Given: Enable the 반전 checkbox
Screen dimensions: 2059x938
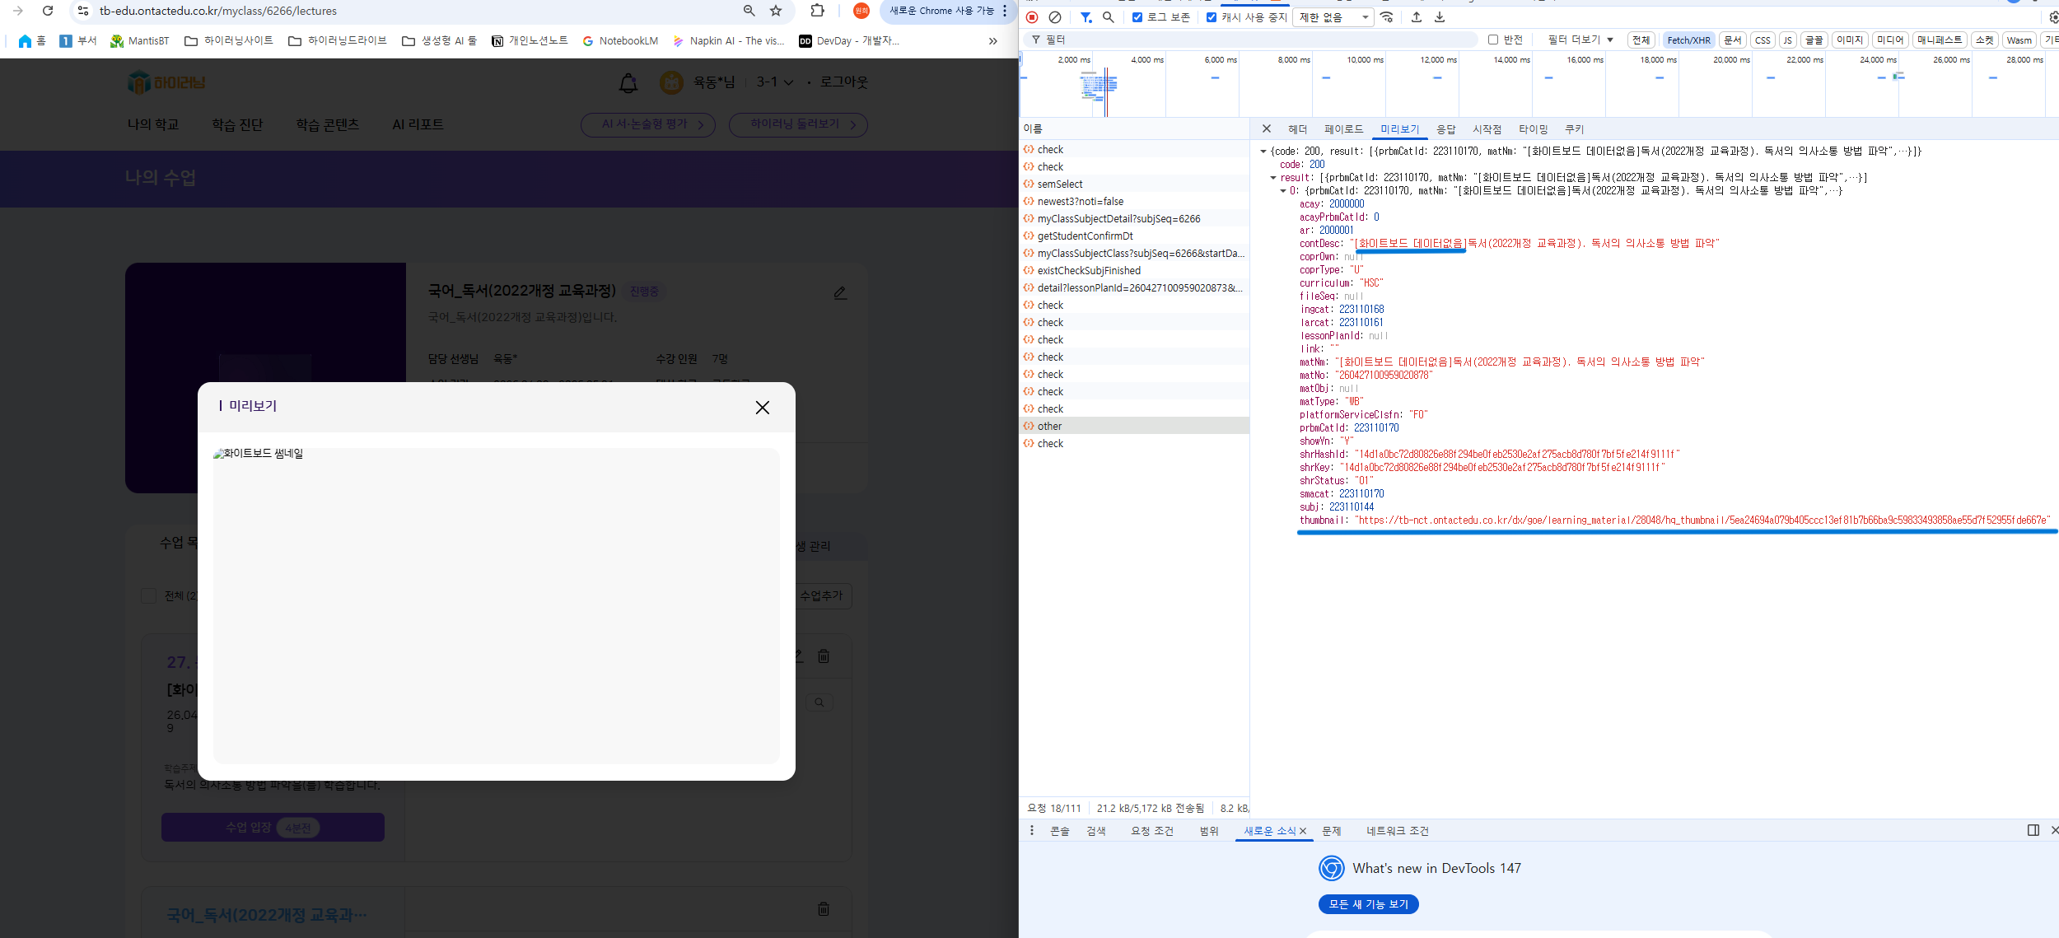Looking at the screenshot, I should [1493, 40].
